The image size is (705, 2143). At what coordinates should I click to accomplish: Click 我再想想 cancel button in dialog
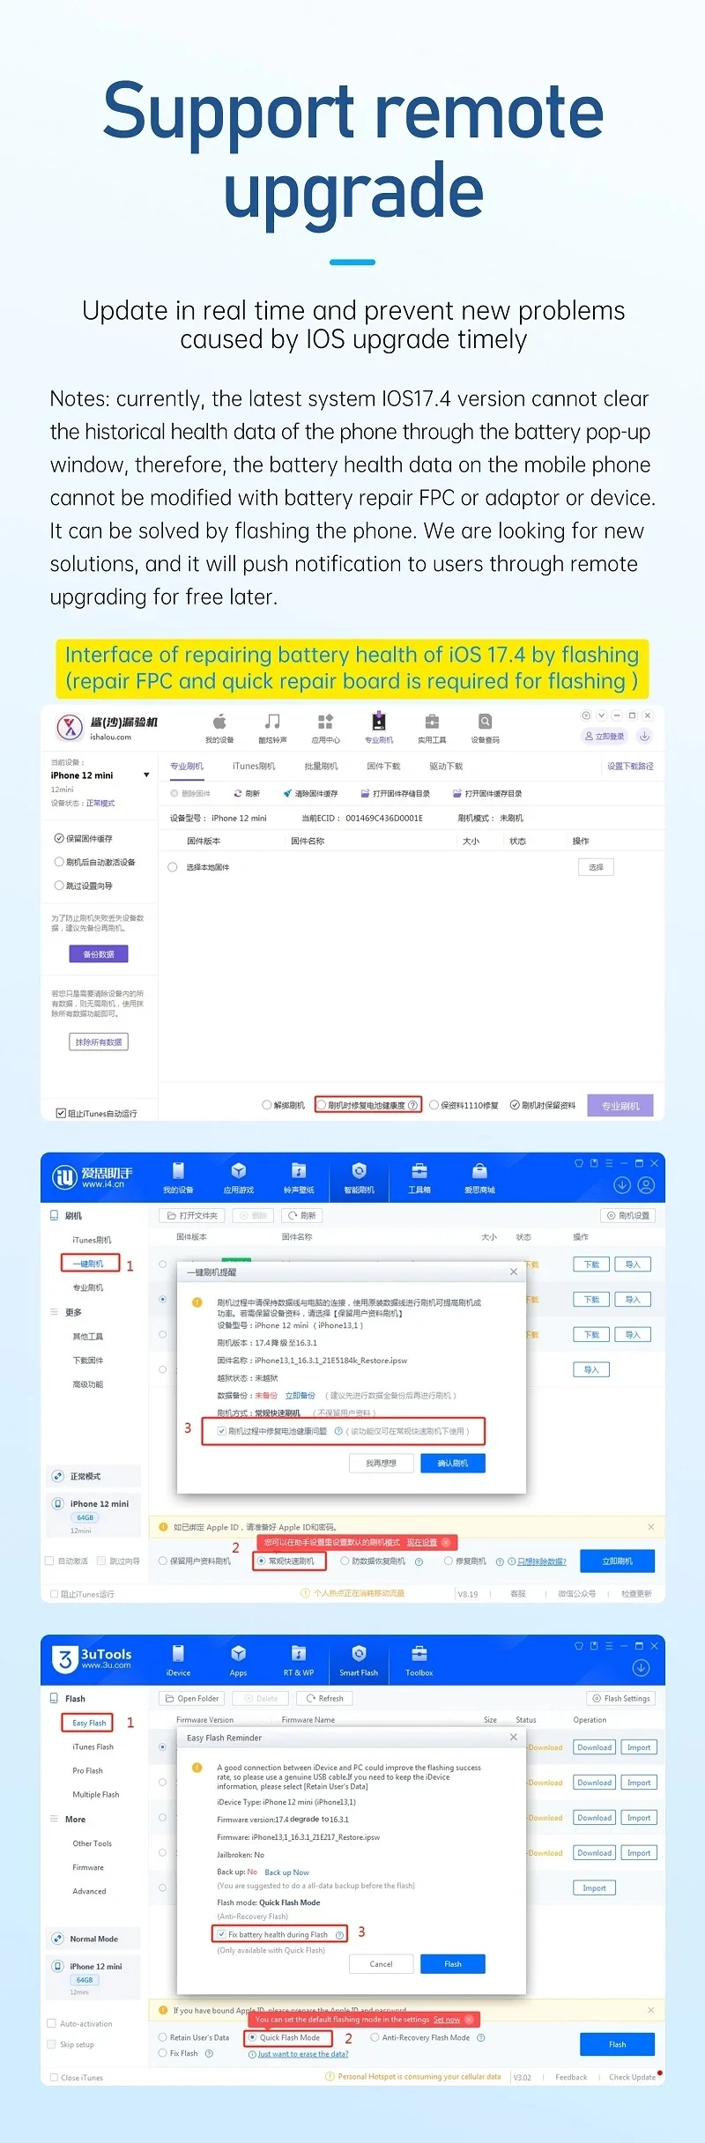coord(381,1463)
